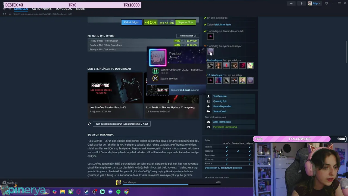Open Ready or Not: Dark Waters DLC
The height and width of the screenshot is (196, 348).
117,50
